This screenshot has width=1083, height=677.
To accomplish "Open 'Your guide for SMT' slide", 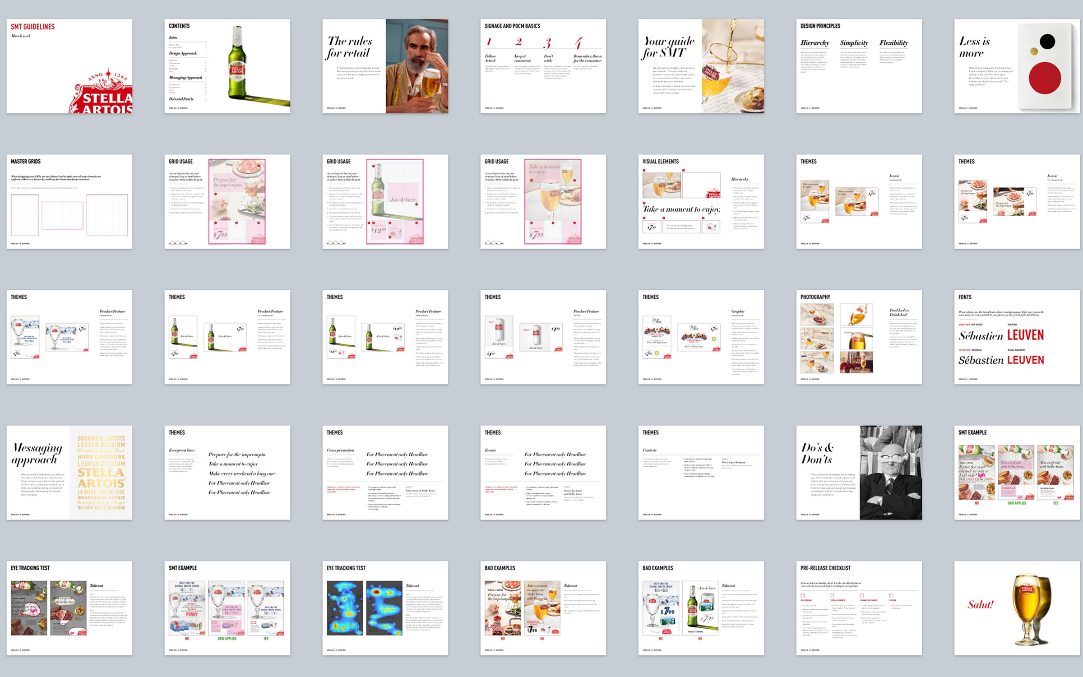I will click(701, 66).
